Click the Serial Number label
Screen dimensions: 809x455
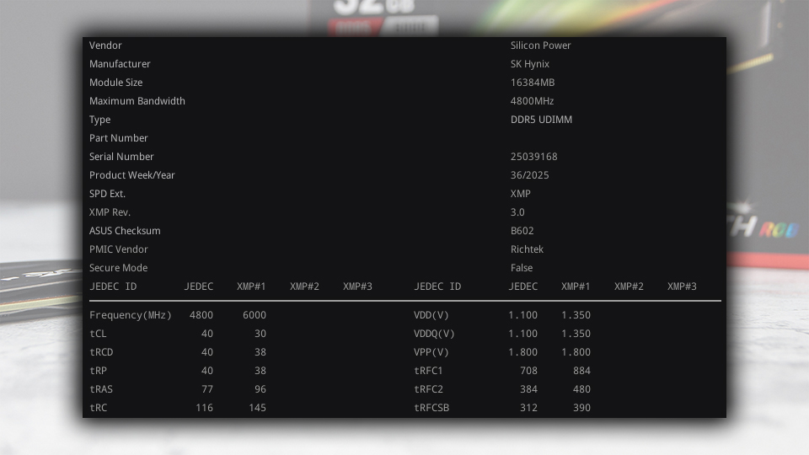(x=121, y=157)
